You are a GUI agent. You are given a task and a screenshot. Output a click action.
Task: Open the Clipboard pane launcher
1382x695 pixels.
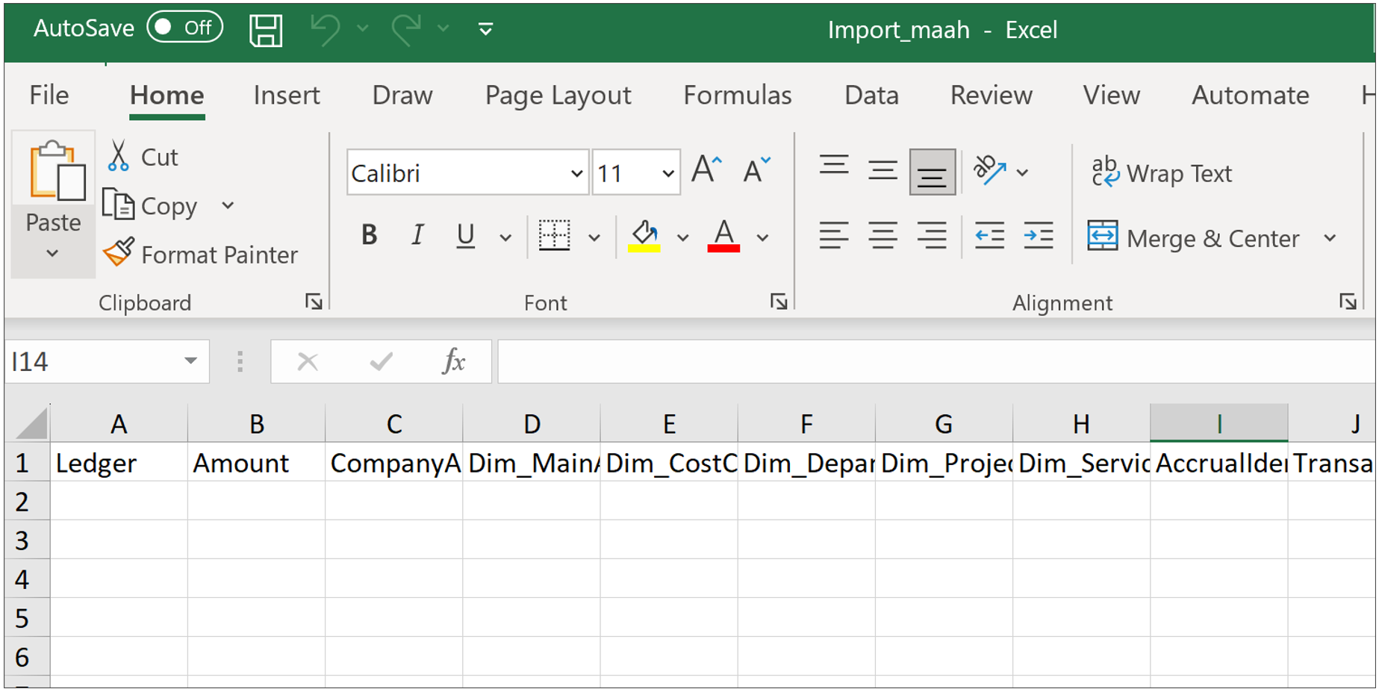314,302
